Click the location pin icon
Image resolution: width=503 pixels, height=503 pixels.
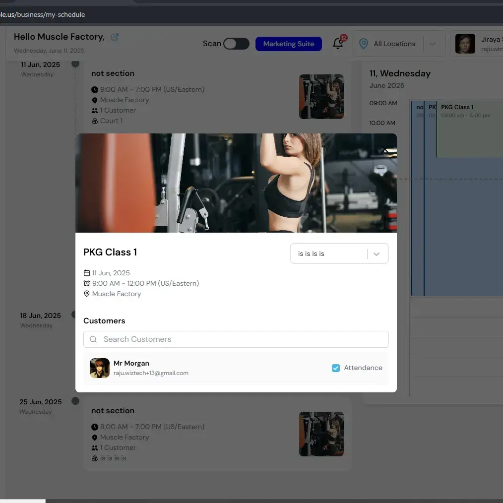(364, 44)
